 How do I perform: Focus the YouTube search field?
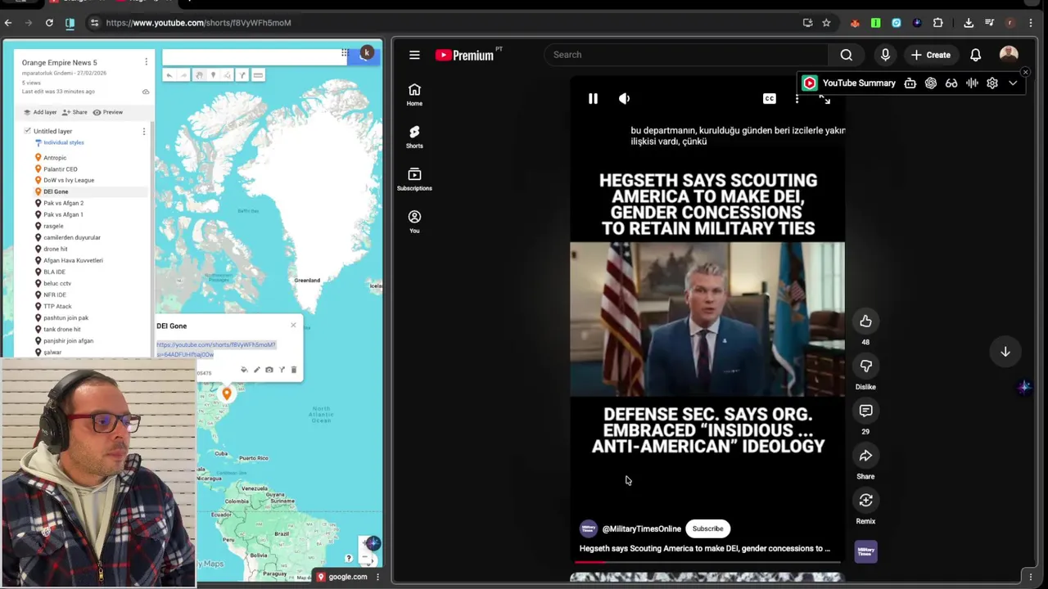pos(686,55)
